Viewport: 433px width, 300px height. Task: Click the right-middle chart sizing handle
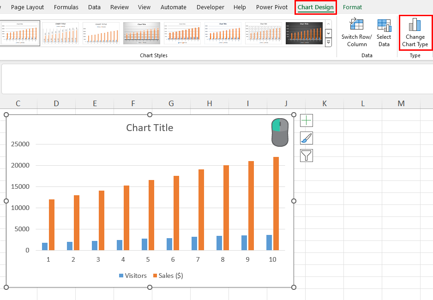pyautogui.click(x=294, y=201)
